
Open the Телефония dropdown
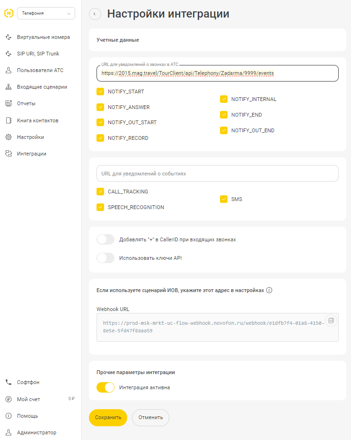tap(46, 13)
